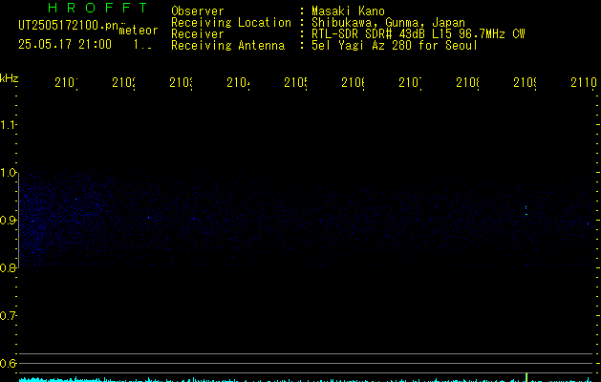Image resolution: width=601 pixels, height=382 pixels.
Task: Click the 0.6 kHz frequency label
Action: (8, 363)
